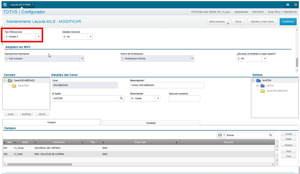Open the Motivo de Modificacion dropdown
300x174 pixels.
pyautogui.click(x=192, y=59)
